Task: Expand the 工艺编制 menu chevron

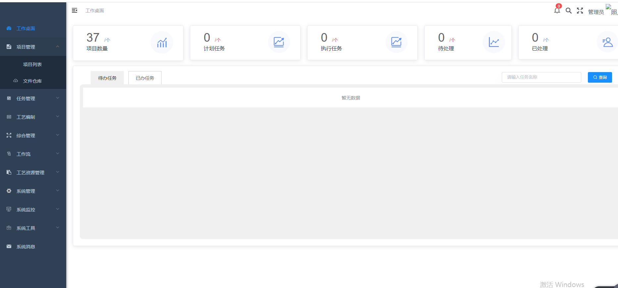Action: [58, 117]
